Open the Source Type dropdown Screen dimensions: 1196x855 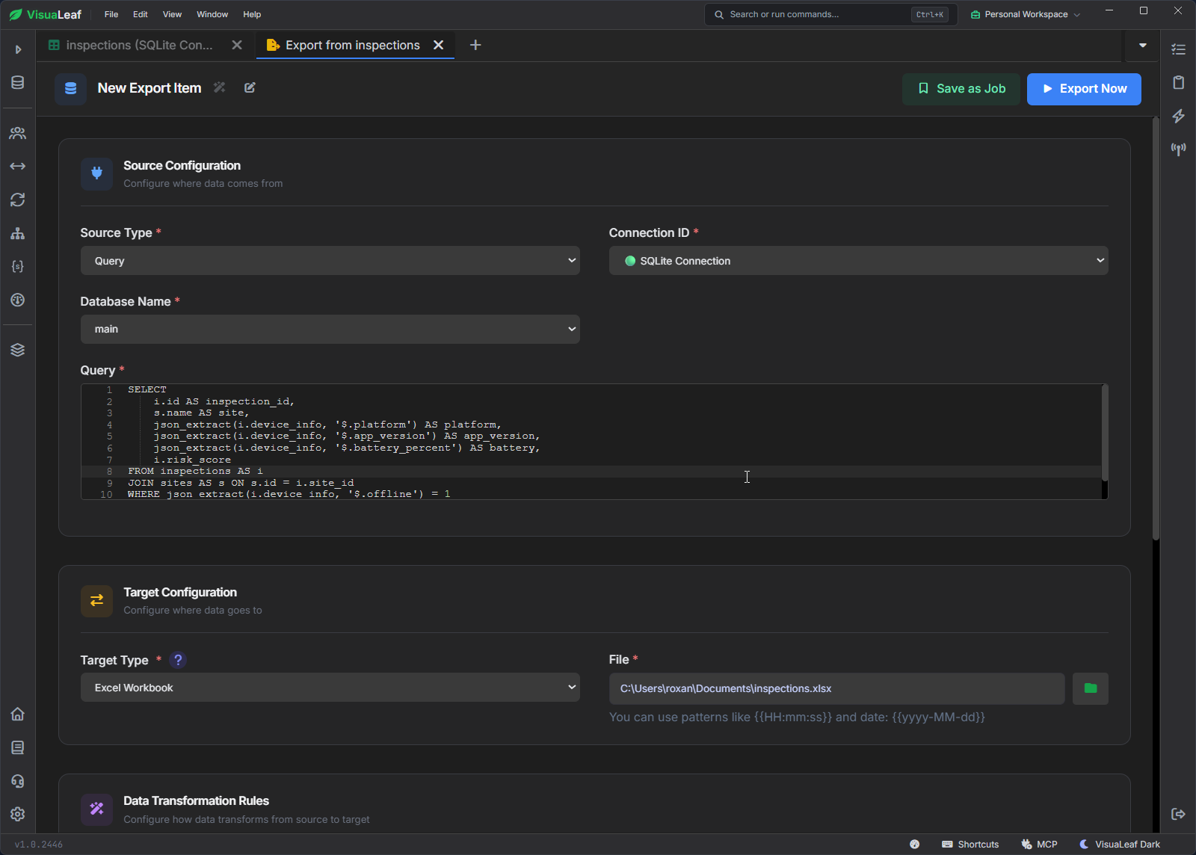point(330,261)
